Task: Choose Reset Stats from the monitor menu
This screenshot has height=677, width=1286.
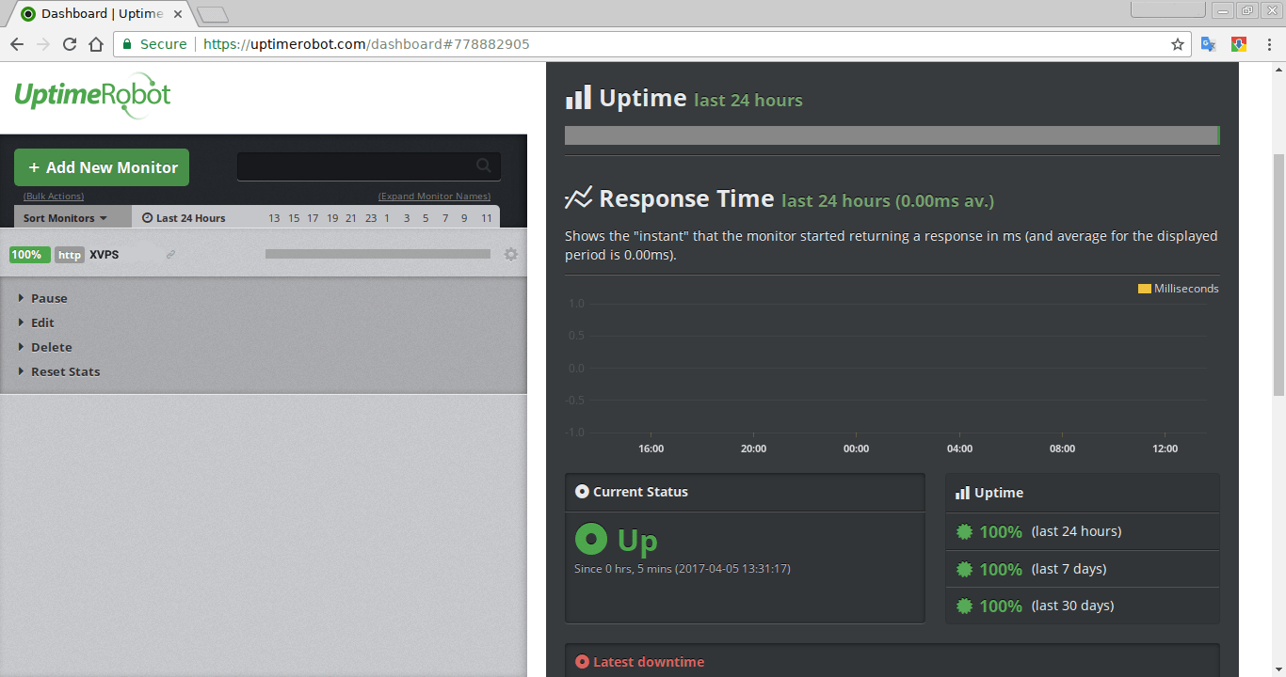Action: coord(65,371)
